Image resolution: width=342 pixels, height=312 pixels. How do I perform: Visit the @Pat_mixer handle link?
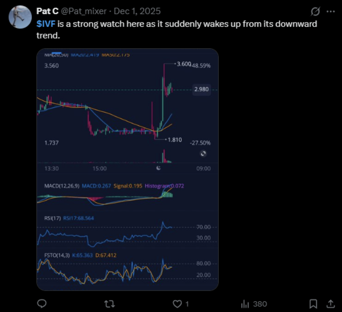click(x=84, y=11)
